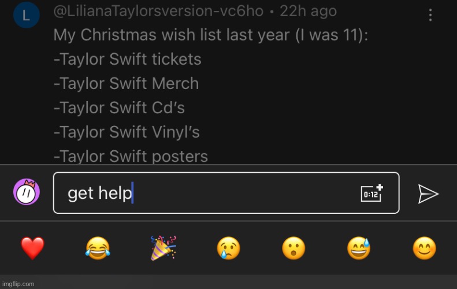457x289 pixels.
Task: Add the surprised open-mouth emoji
Action: (293, 249)
